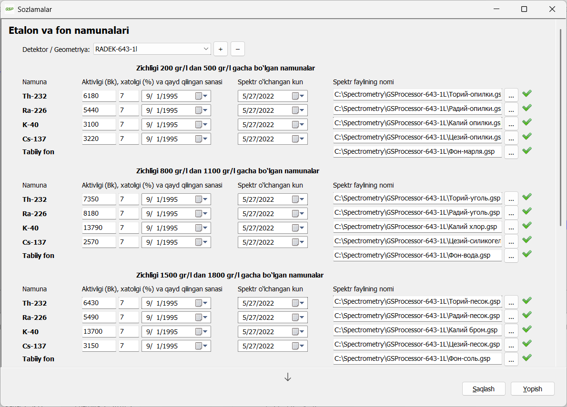This screenshot has width=567, height=407.
Task: Edit error percent field for Cs-137 at 3150
Action: (129, 346)
